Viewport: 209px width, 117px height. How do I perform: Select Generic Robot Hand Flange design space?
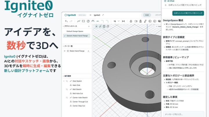77,36
